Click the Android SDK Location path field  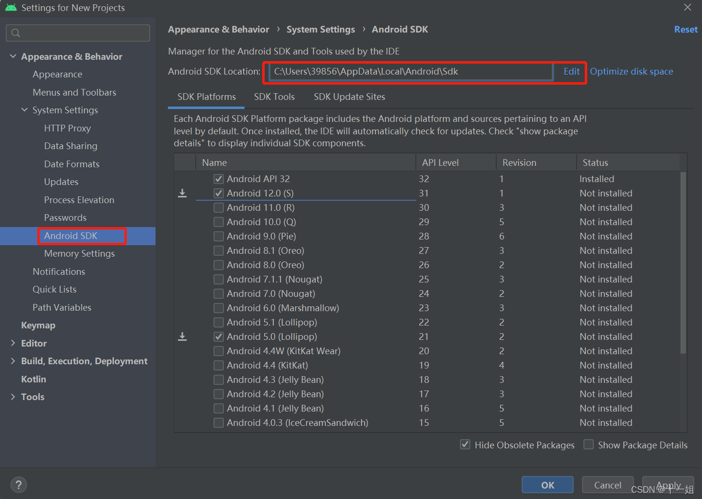point(411,72)
